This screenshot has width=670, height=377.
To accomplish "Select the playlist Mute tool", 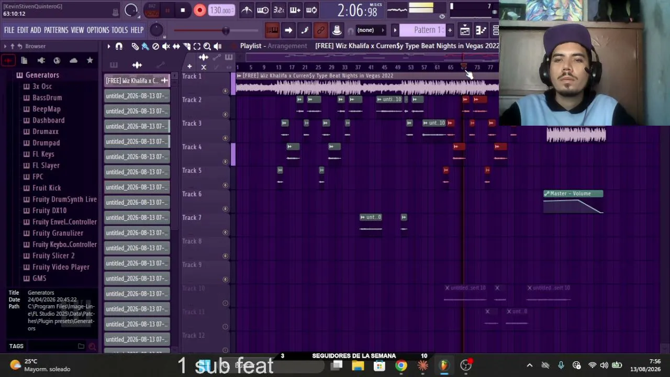I will (166, 46).
